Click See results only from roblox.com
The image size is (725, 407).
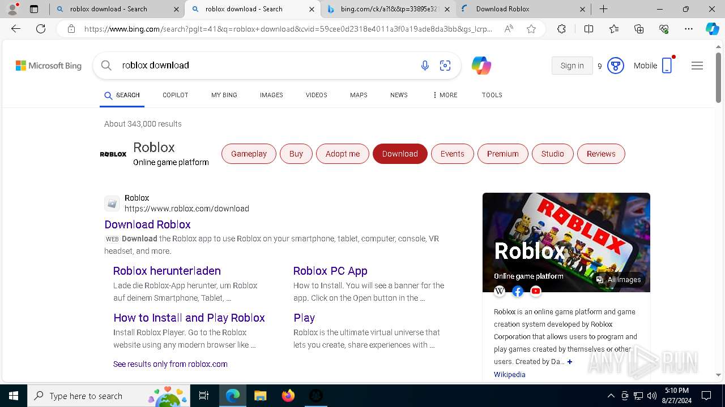[x=170, y=364]
